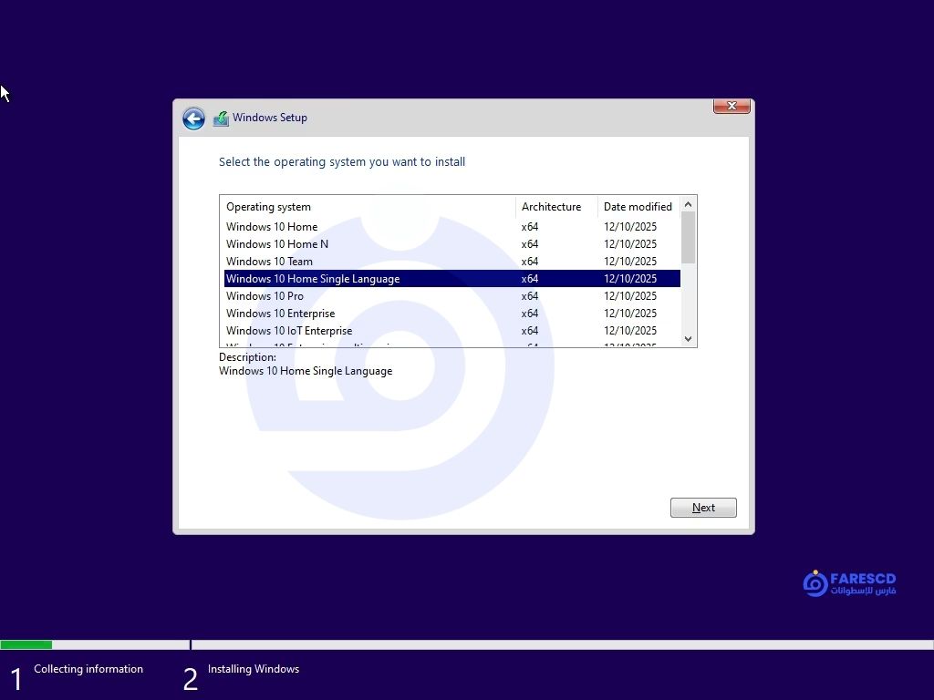Click the x64 cell for Windows 10 Pro
Image resolution: width=934 pixels, height=700 pixels.
click(530, 296)
